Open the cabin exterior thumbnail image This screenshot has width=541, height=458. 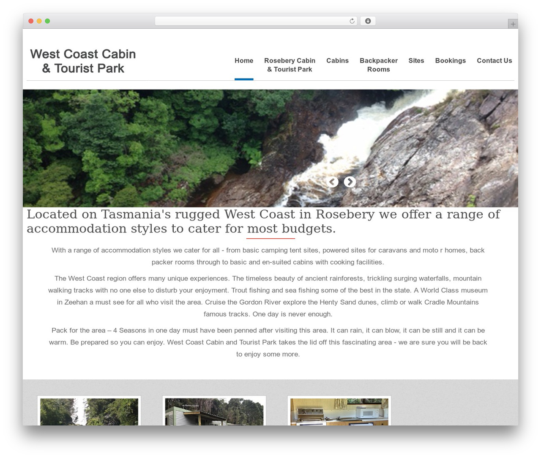coord(214,412)
